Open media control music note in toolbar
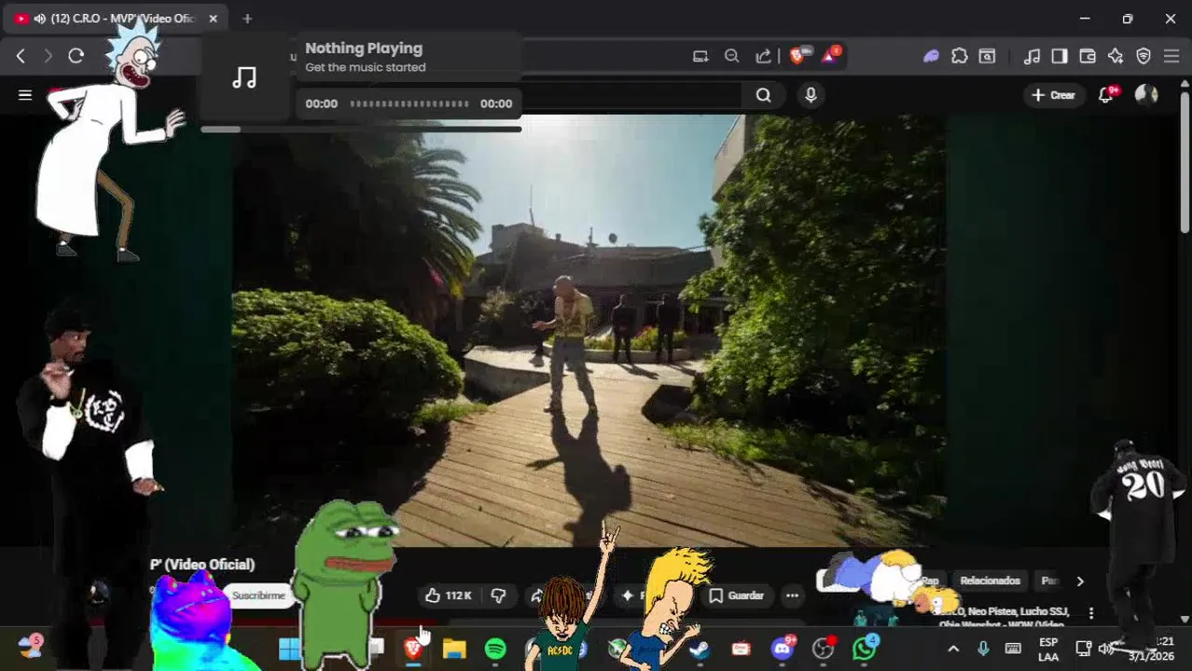The image size is (1192, 671). [x=1032, y=56]
